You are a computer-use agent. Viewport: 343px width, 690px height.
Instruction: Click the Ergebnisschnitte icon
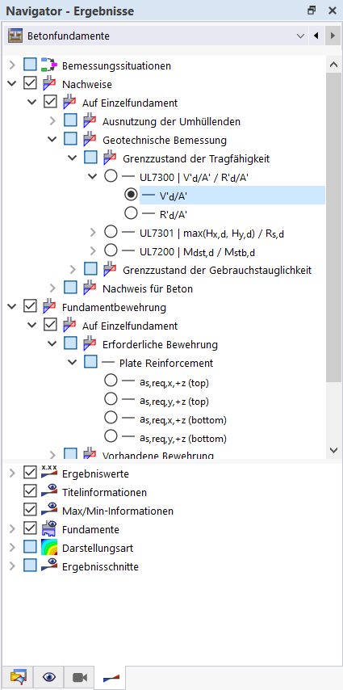[49, 566]
